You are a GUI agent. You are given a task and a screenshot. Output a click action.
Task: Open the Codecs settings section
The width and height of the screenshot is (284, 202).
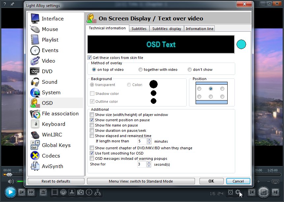coord(56,156)
